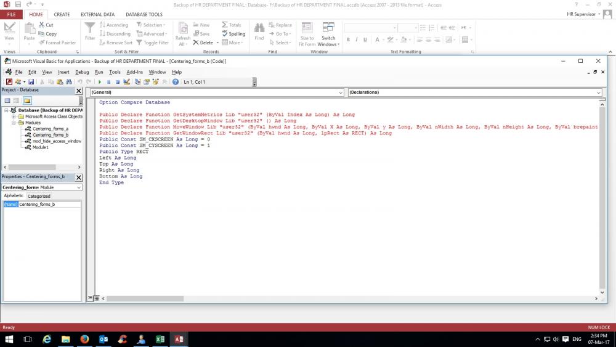Open the Delete button dropdown arrow

[217, 43]
